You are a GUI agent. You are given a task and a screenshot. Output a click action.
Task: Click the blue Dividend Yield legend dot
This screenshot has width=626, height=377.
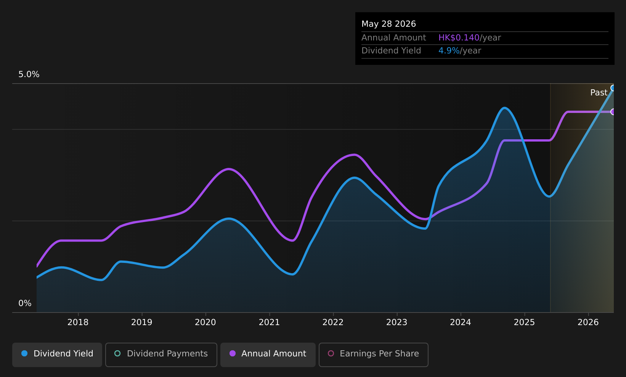[24, 353]
